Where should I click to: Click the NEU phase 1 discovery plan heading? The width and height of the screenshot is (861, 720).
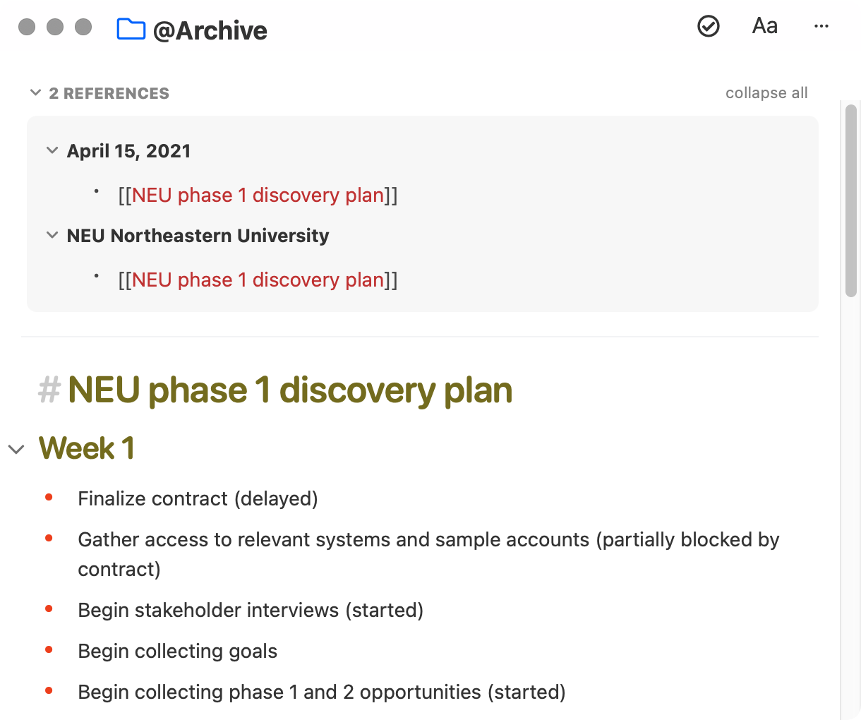pos(290,390)
